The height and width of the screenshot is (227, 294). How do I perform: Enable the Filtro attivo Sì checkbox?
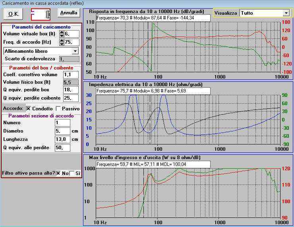tap(72, 173)
